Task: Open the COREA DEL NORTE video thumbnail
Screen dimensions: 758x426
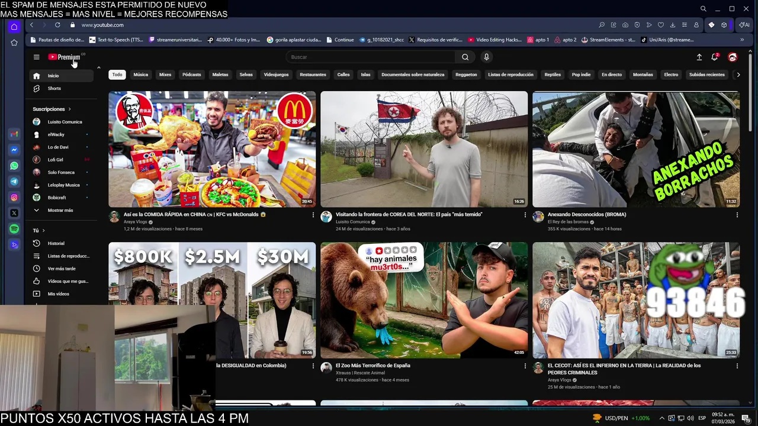Action: point(424,149)
